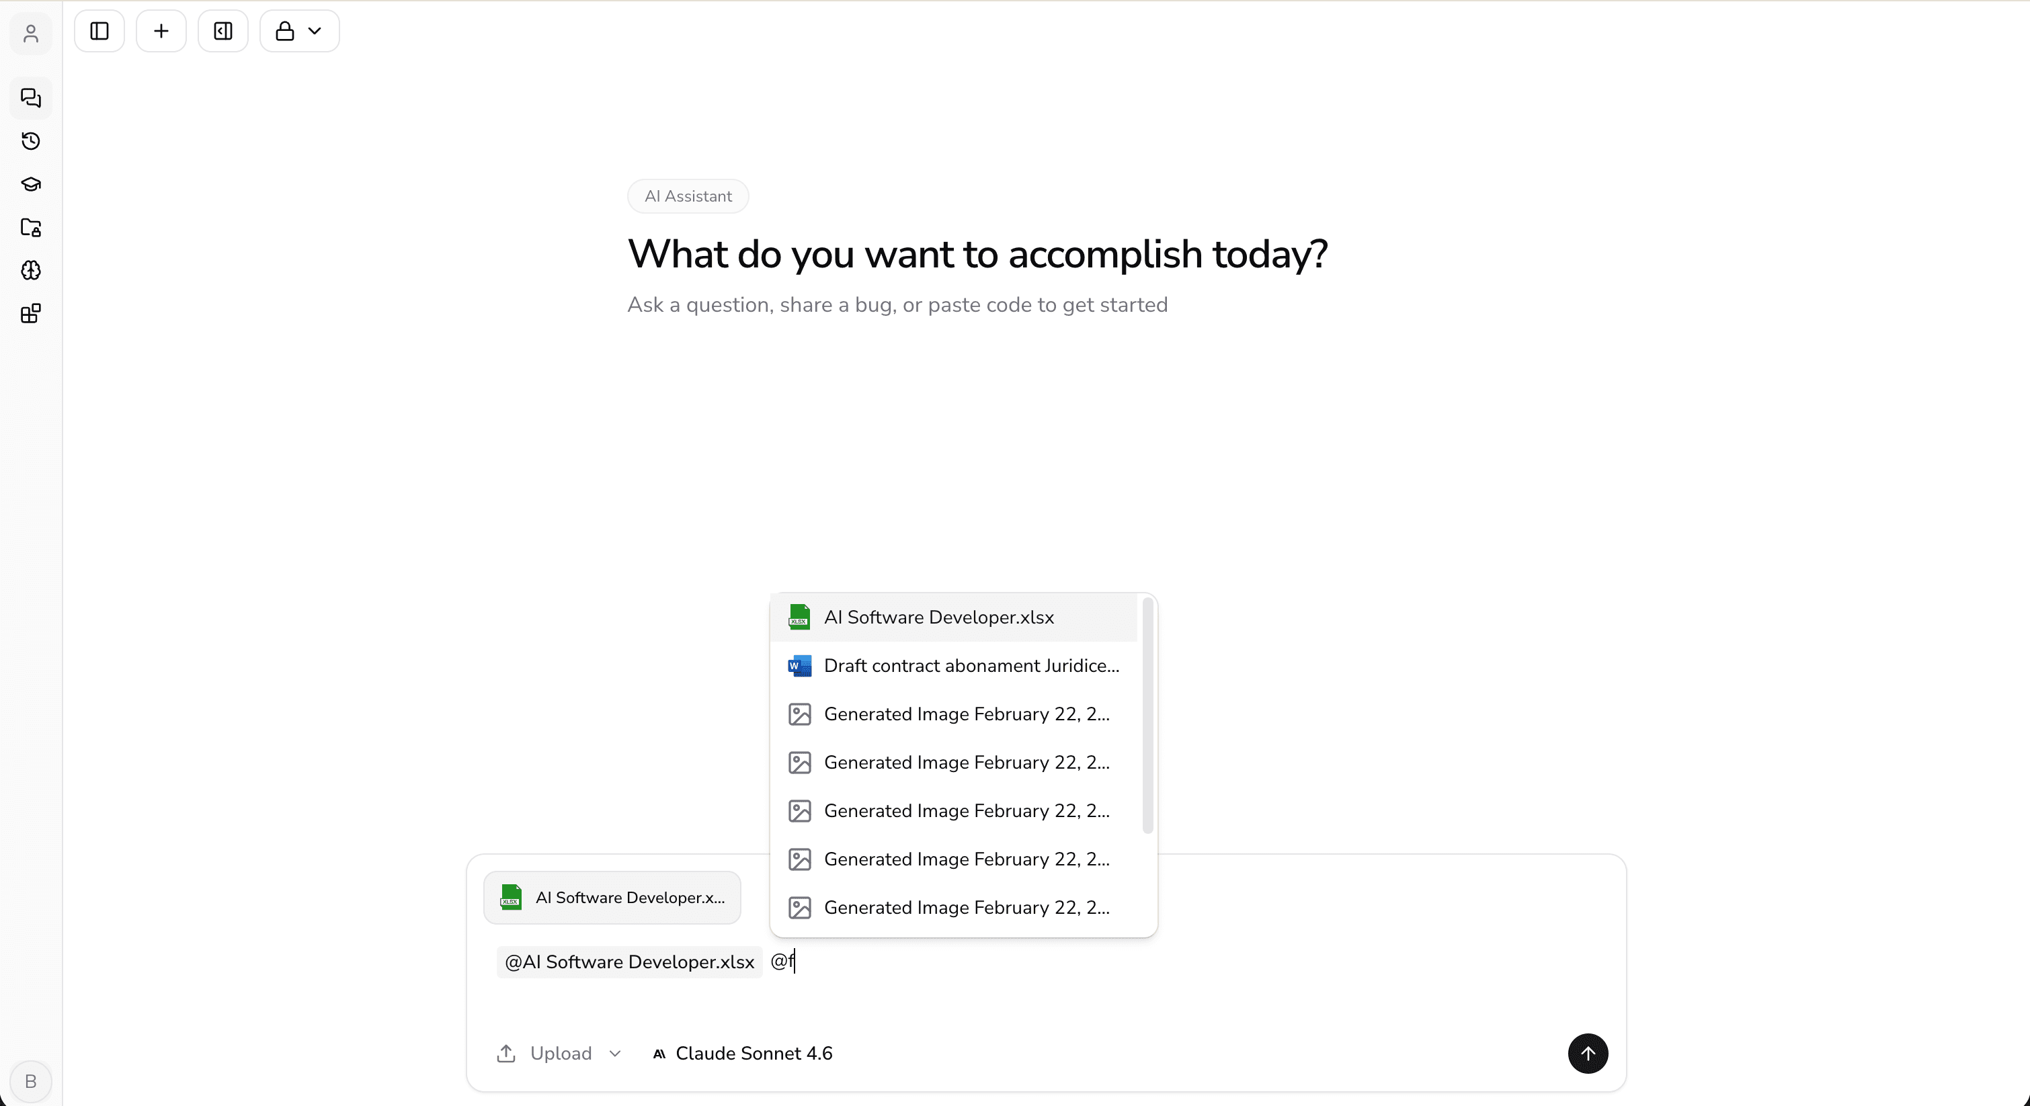This screenshot has width=2030, height=1106.
Task: Expand the privacy lock dropdown chevron
Action: [315, 32]
